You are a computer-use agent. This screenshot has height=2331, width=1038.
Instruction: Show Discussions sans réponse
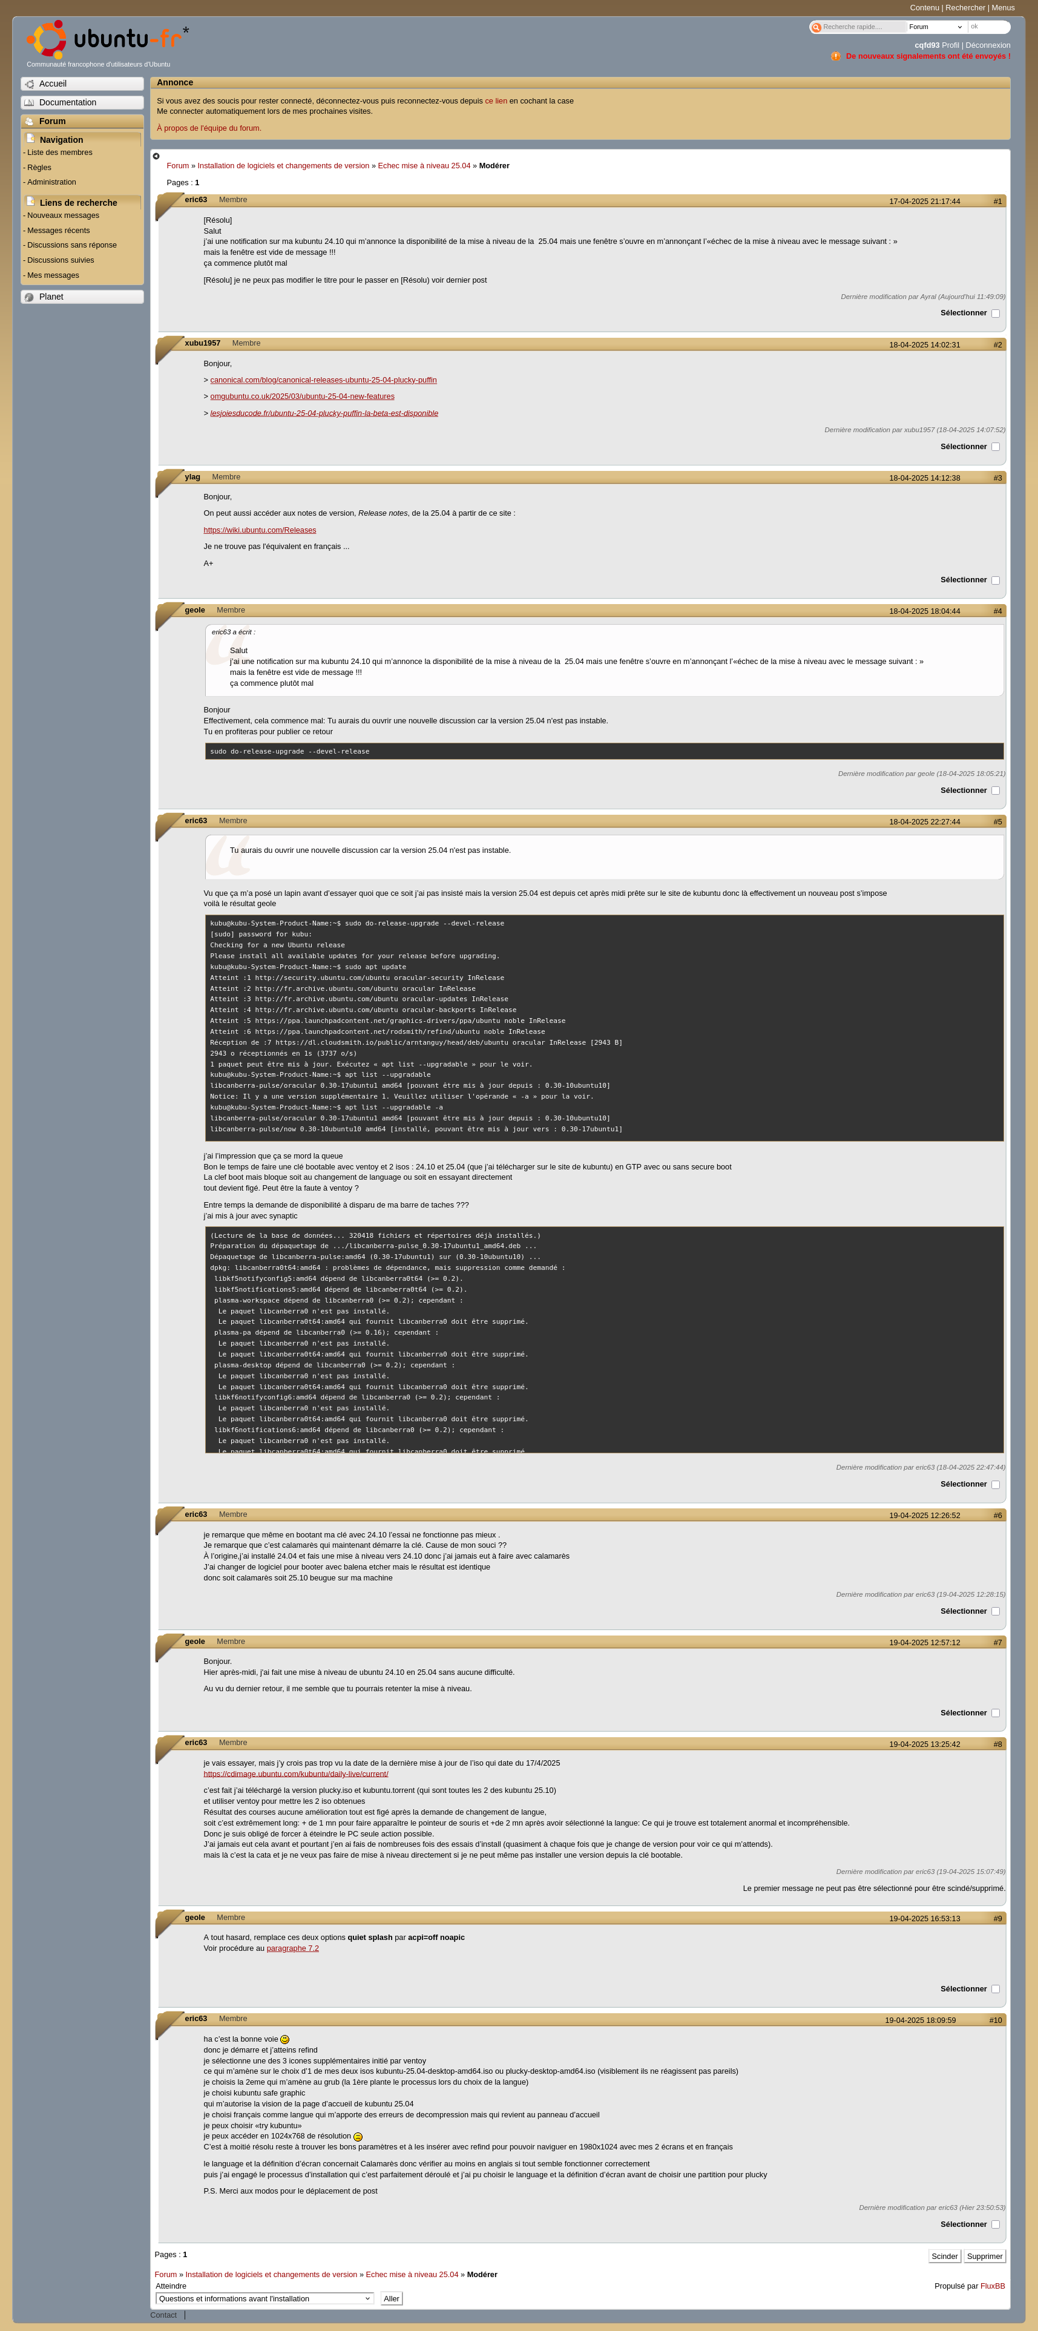point(71,245)
